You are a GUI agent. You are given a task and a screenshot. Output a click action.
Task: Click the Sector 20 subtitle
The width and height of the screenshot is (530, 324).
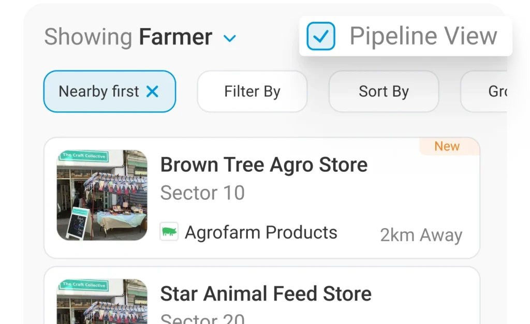click(202, 318)
